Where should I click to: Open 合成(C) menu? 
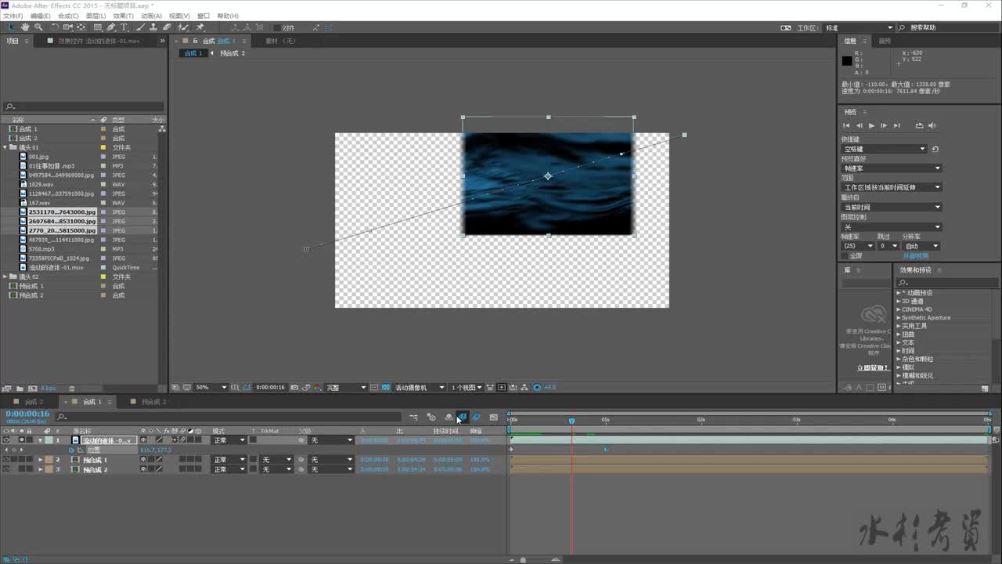click(68, 16)
